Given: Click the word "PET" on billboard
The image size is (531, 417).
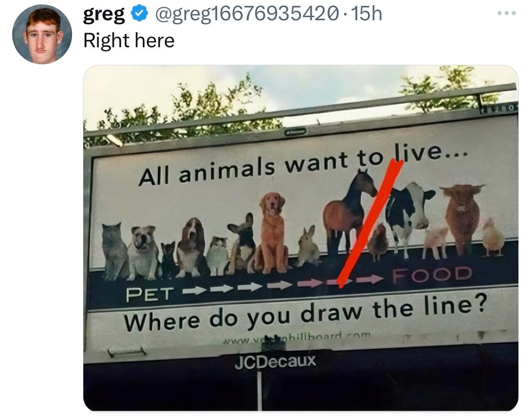Looking at the screenshot, I should (149, 295).
